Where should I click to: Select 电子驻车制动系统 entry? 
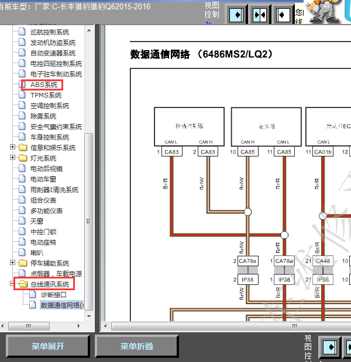[x=56, y=74]
